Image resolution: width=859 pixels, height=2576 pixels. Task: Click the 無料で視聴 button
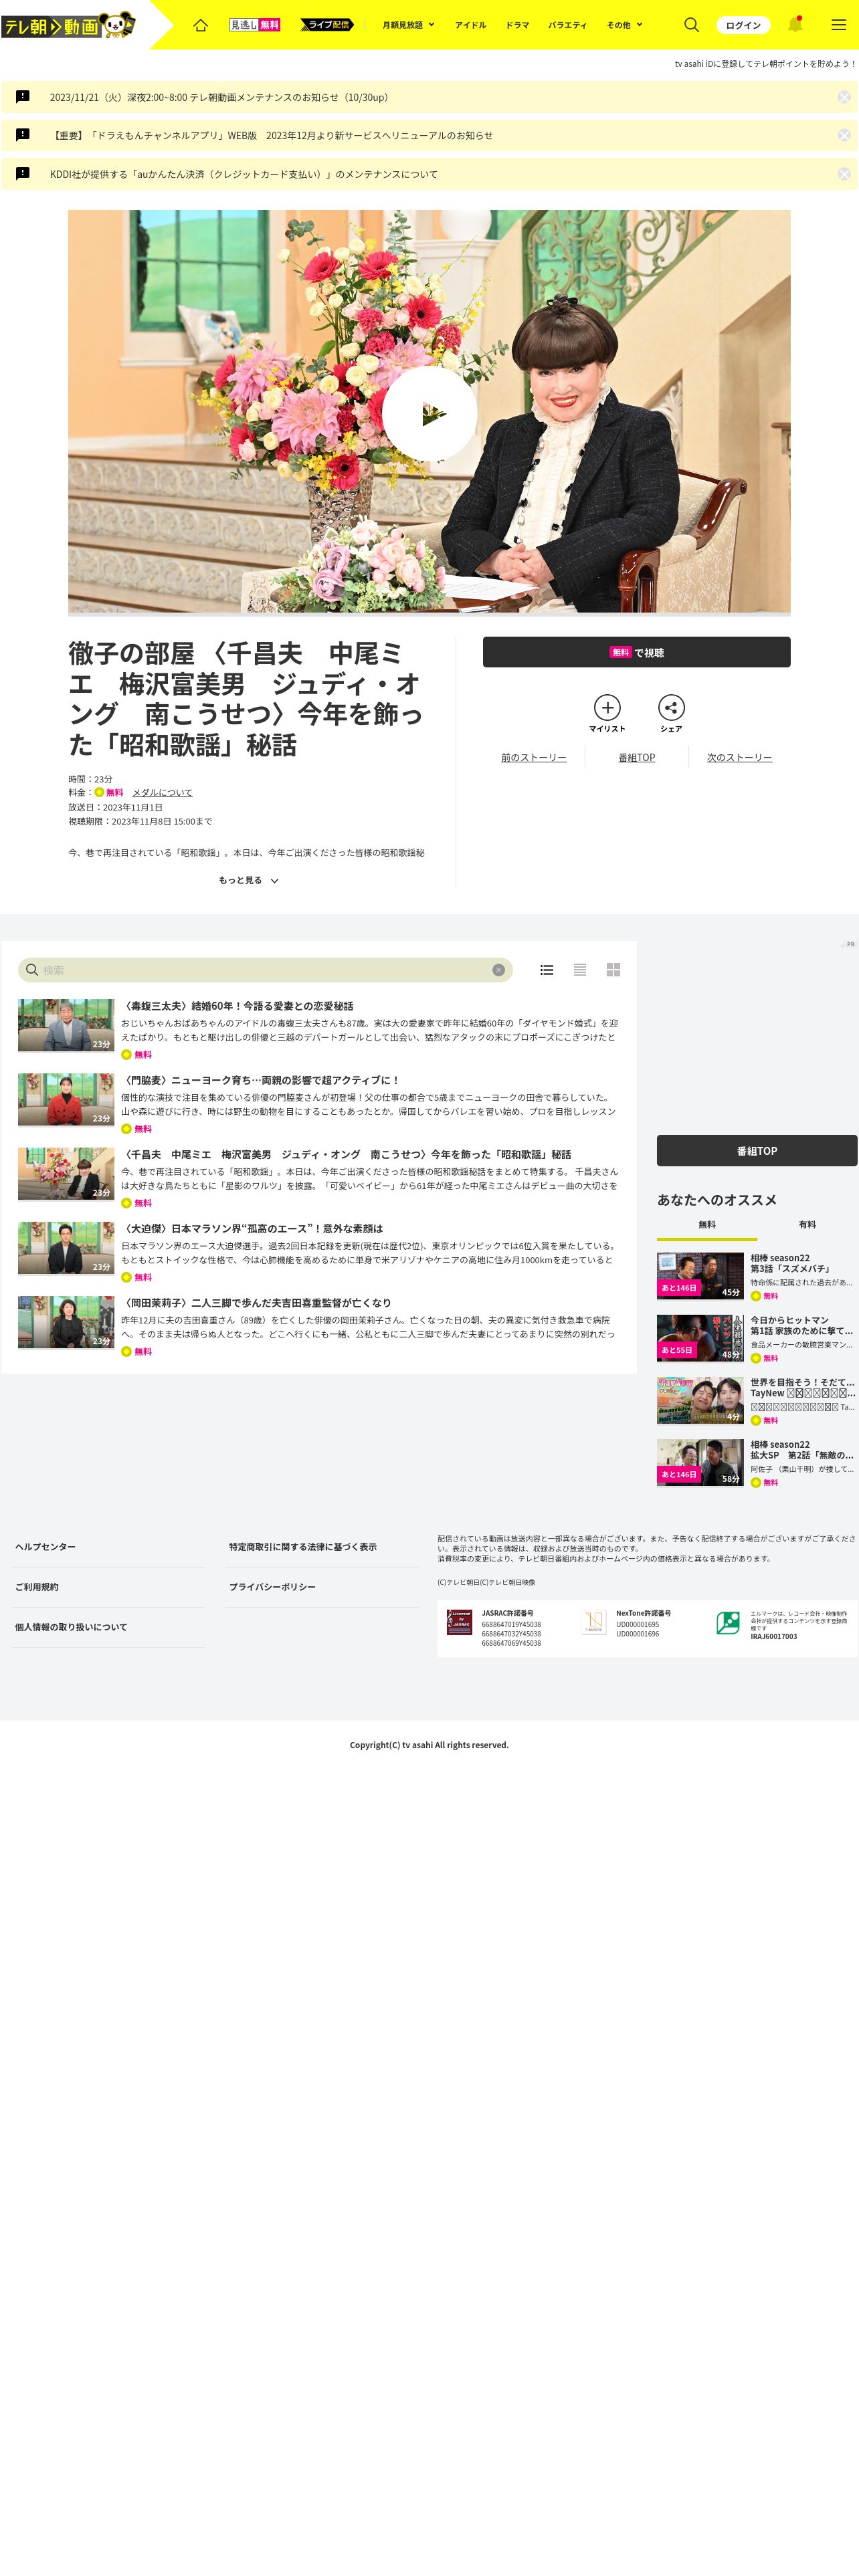pyautogui.click(x=636, y=653)
